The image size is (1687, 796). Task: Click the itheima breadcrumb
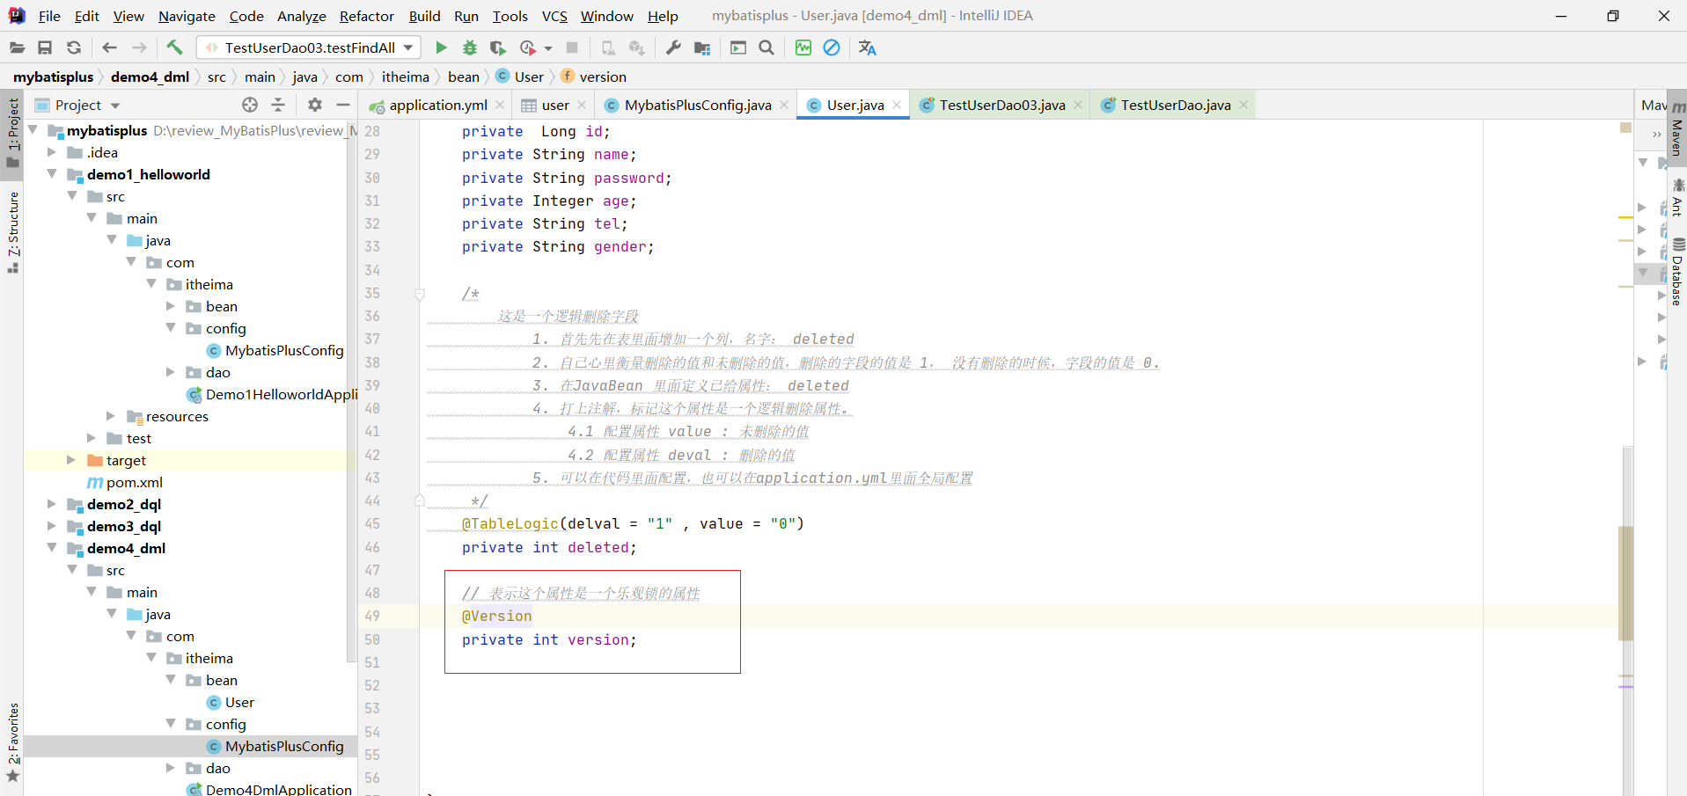tap(406, 77)
